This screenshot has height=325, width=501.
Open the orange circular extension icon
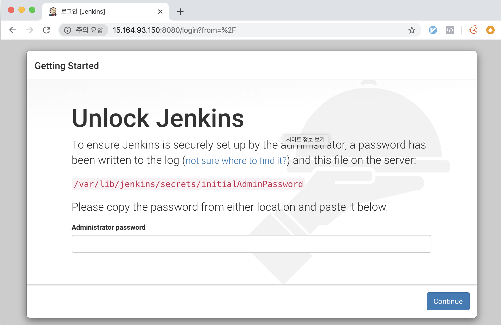[473, 30]
